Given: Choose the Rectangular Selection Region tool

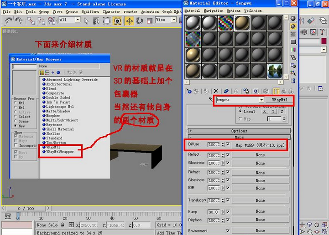Looking at the screenshot, I should click(x=107, y=21).
